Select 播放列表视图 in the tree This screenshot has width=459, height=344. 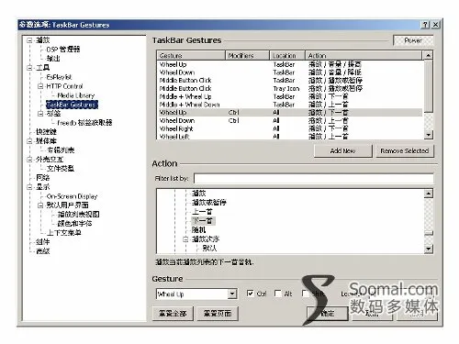78,215
